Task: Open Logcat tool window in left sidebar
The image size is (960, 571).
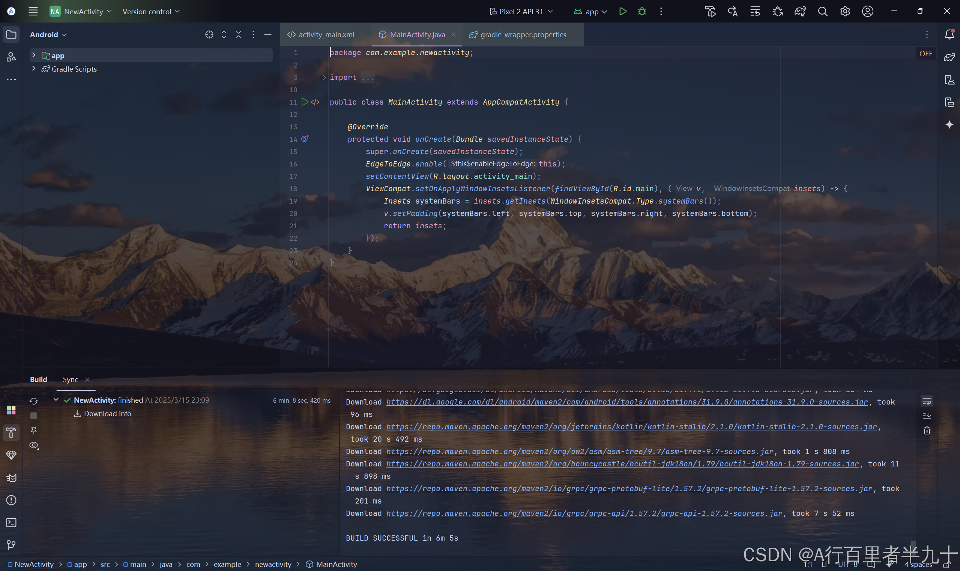Action: coord(11,478)
